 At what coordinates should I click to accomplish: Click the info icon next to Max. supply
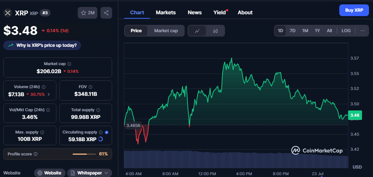tap(42, 132)
